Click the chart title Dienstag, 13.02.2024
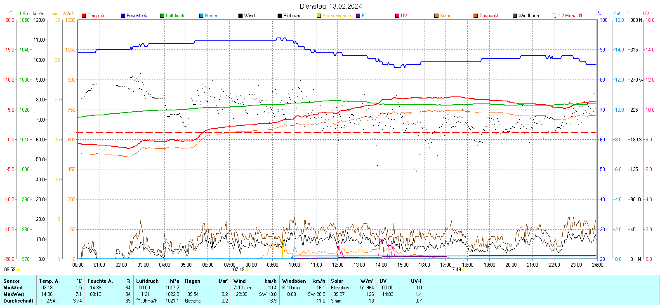Viewport: 660px width, 305px height. [x=331, y=6]
